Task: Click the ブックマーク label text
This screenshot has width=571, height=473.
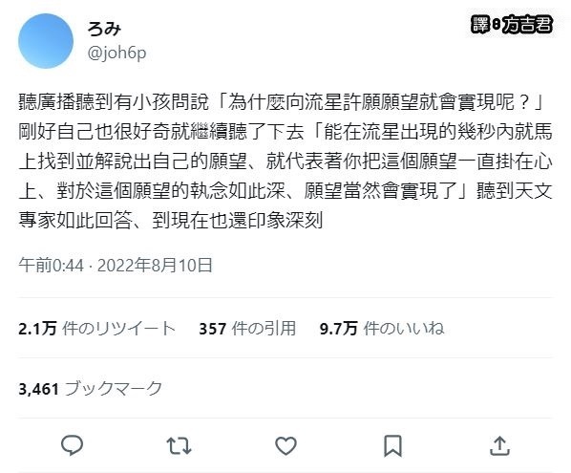Action: (114, 389)
